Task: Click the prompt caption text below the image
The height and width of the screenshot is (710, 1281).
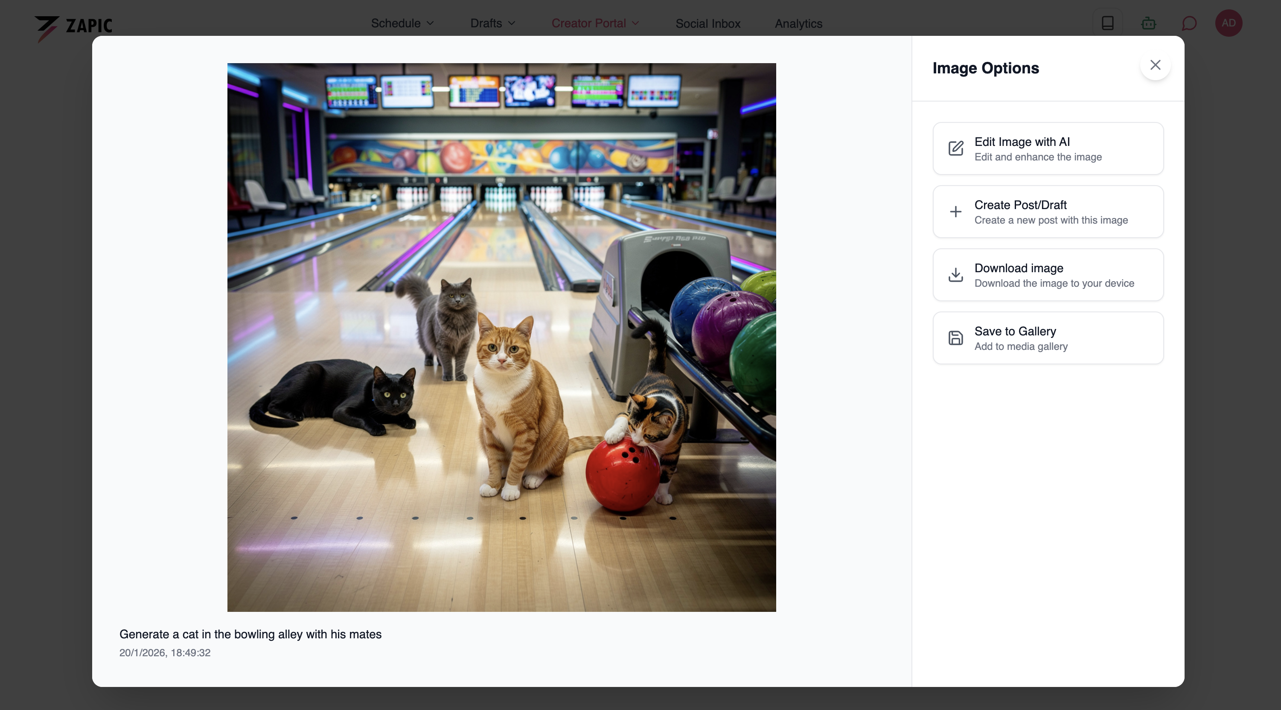Action: [x=250, y=634]
